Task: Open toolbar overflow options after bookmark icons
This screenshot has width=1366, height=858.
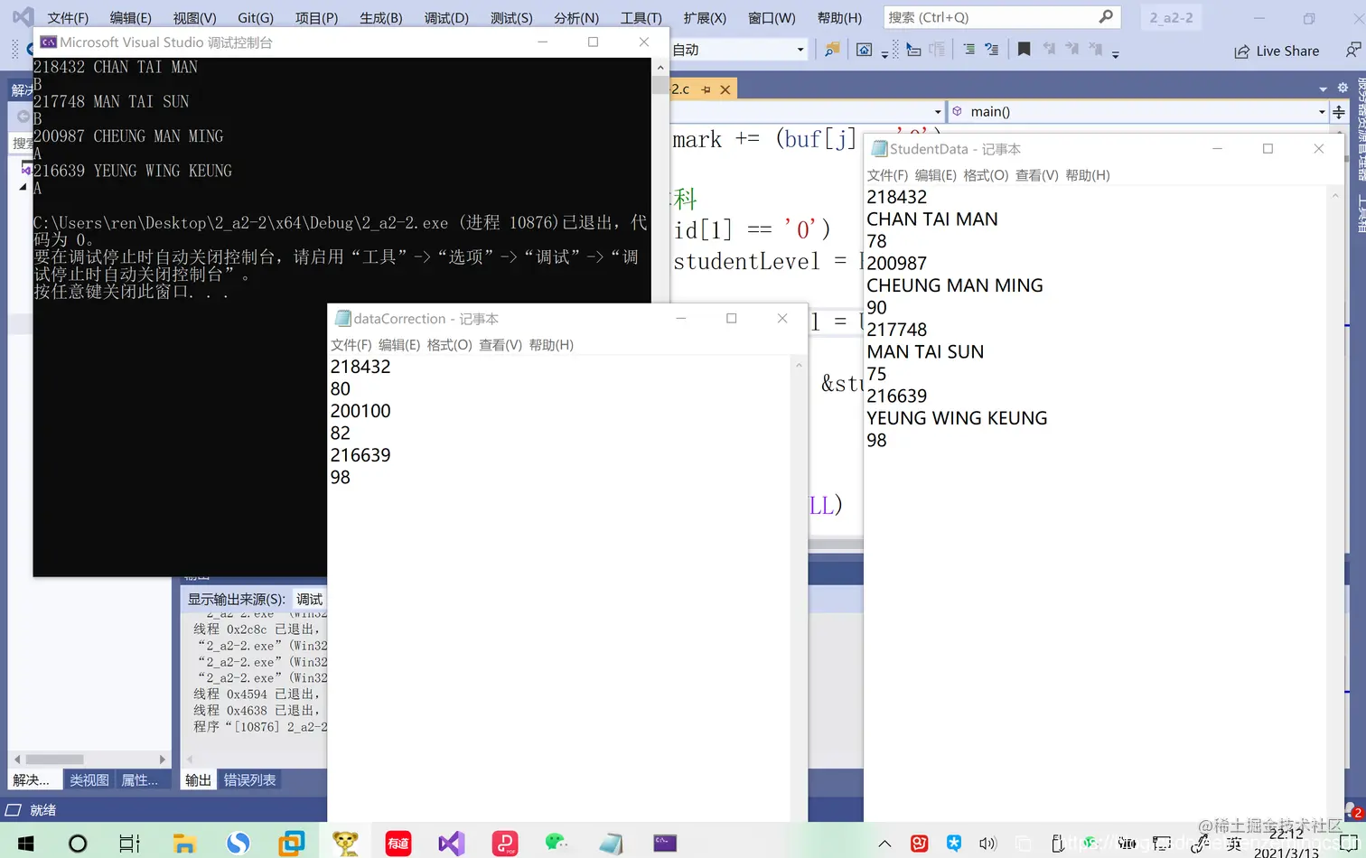Action: pyautogui.click(x=1116, y=52)
